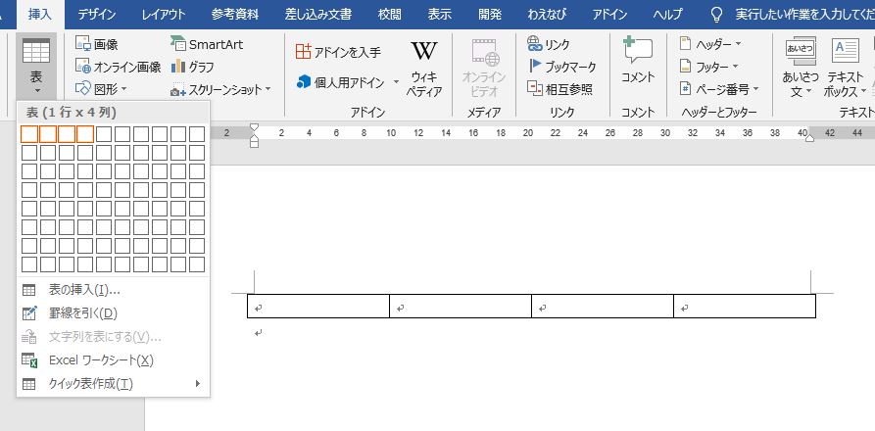The width and height of the screenshot is (875, 431).
Task: Click the last cell of the document table
Action: click(x=745, y=306)
